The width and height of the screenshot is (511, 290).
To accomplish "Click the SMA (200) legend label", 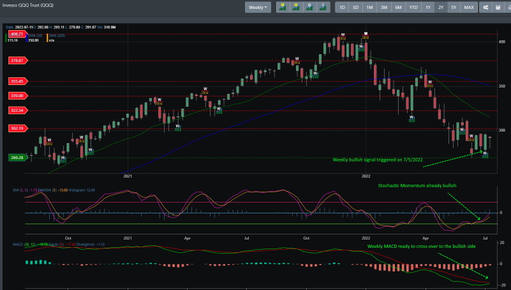I will click(57, 36).
